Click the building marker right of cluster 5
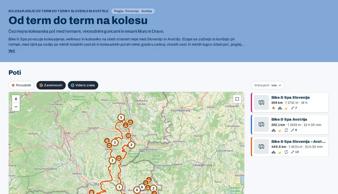Viewport: 338px width, 194px height. point(130,122)
